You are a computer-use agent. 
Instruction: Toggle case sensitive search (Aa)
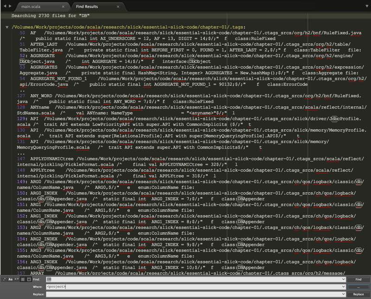11,279
